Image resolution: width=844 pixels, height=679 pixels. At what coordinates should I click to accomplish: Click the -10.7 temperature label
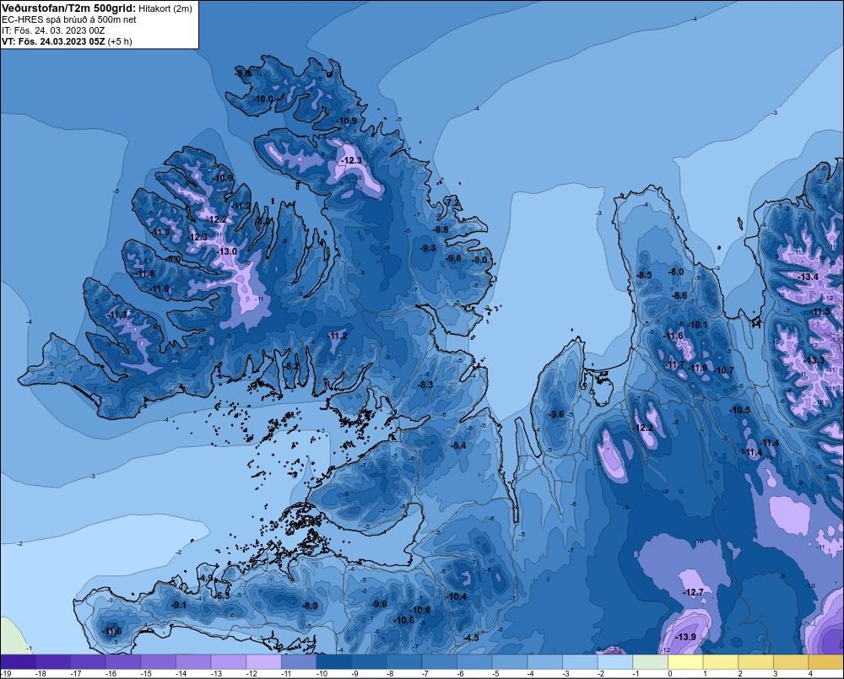[x=724, y=370]
